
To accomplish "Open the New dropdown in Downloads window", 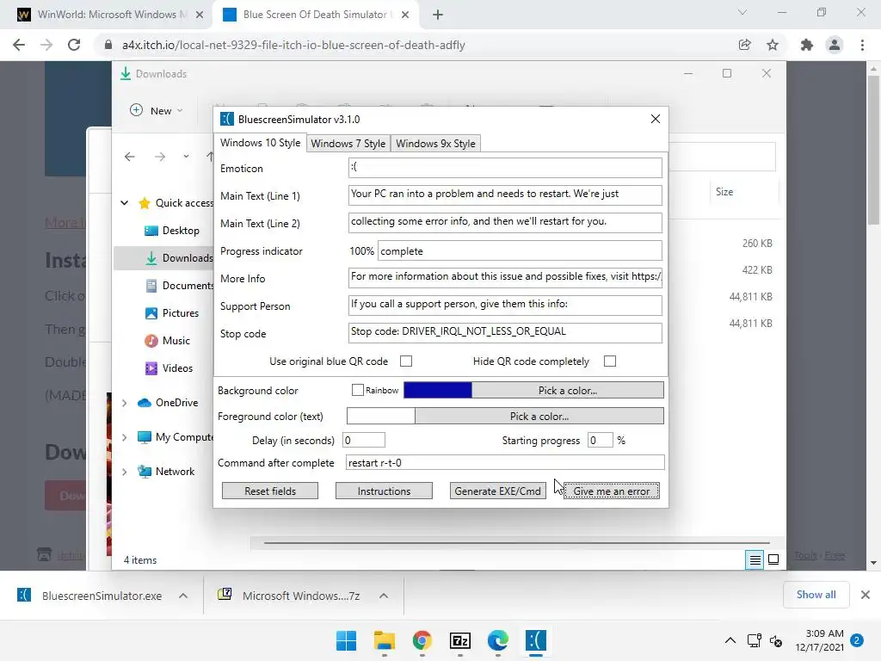I will point(157,111).
